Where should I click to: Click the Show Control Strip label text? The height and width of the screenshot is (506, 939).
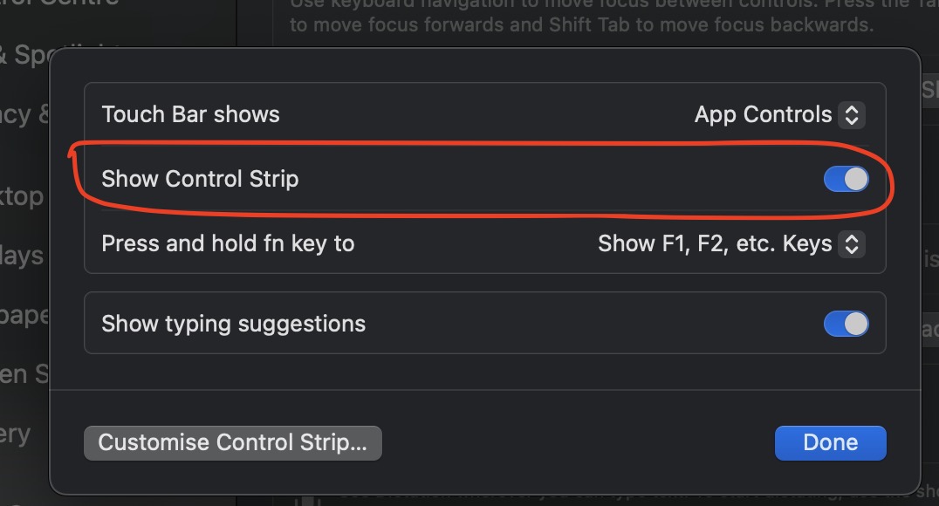pyautogui.click(x=200, y=179)
